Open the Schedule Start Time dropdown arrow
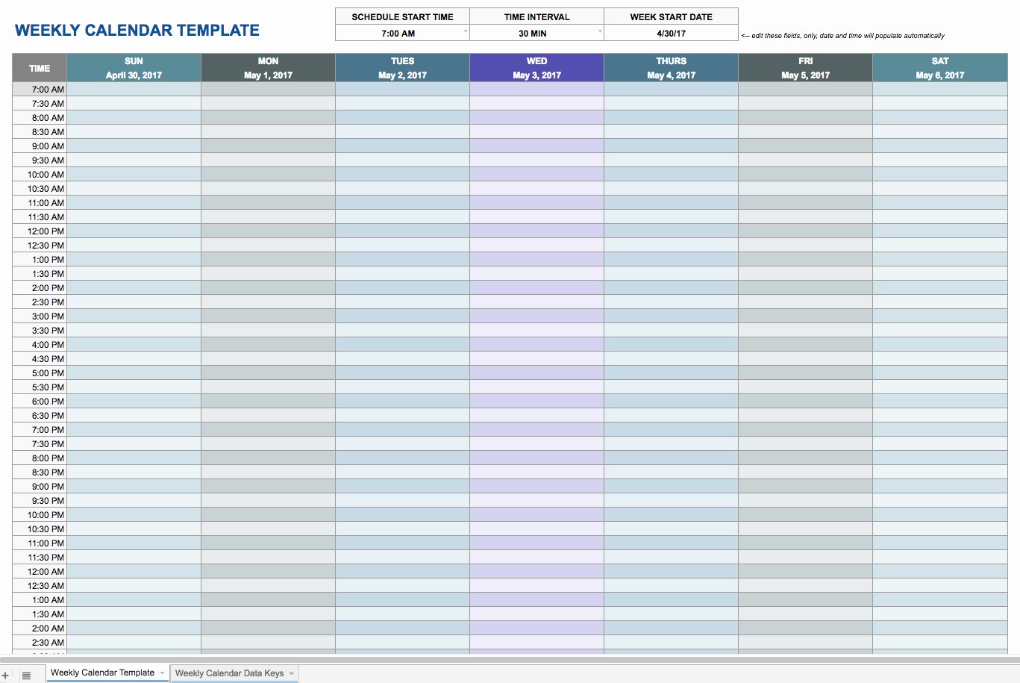Viewport: 1020px width, 683px height. tap(466, 31)
